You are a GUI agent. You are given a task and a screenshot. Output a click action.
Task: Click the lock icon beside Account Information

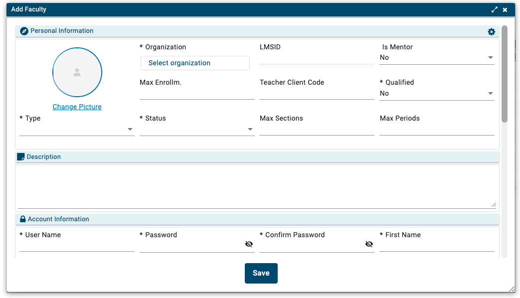(22, 219)
